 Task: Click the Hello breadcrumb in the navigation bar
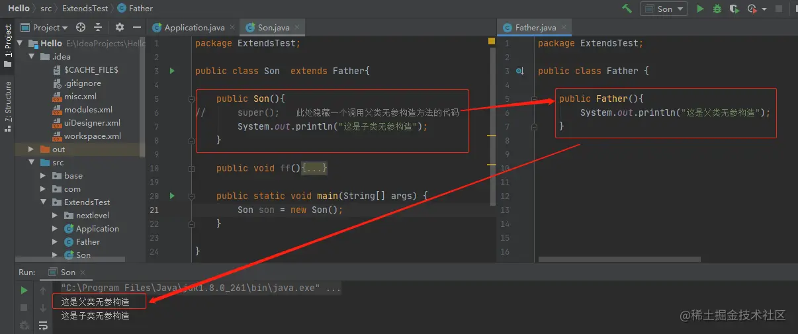click(19, 8)
